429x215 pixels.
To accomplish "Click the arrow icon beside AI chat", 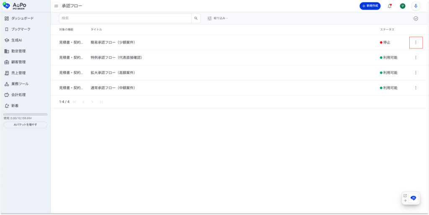I will (x=405, y=201).
